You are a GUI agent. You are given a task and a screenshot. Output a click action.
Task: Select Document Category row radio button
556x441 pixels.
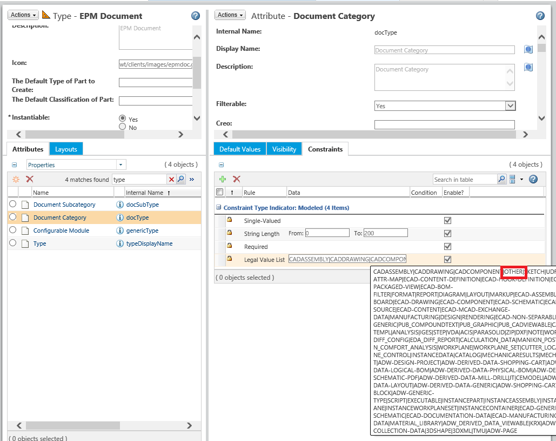click(13, 217)
